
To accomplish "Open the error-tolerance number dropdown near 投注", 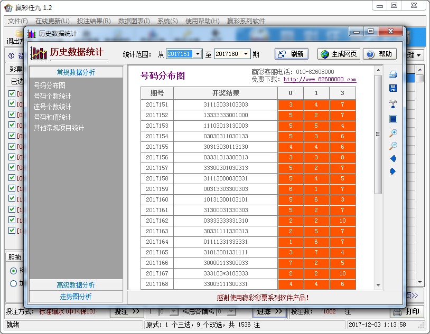I will point(174,311).
